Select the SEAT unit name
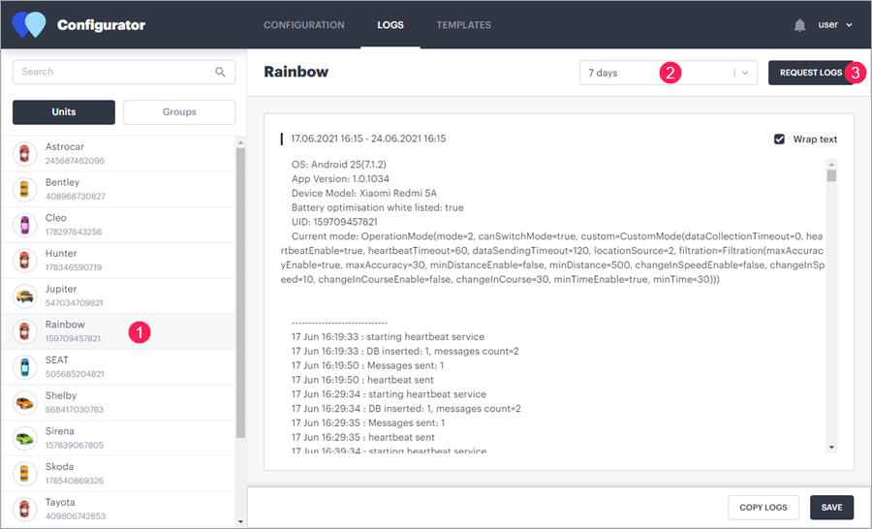872x529 pixels. pos(57,359)
